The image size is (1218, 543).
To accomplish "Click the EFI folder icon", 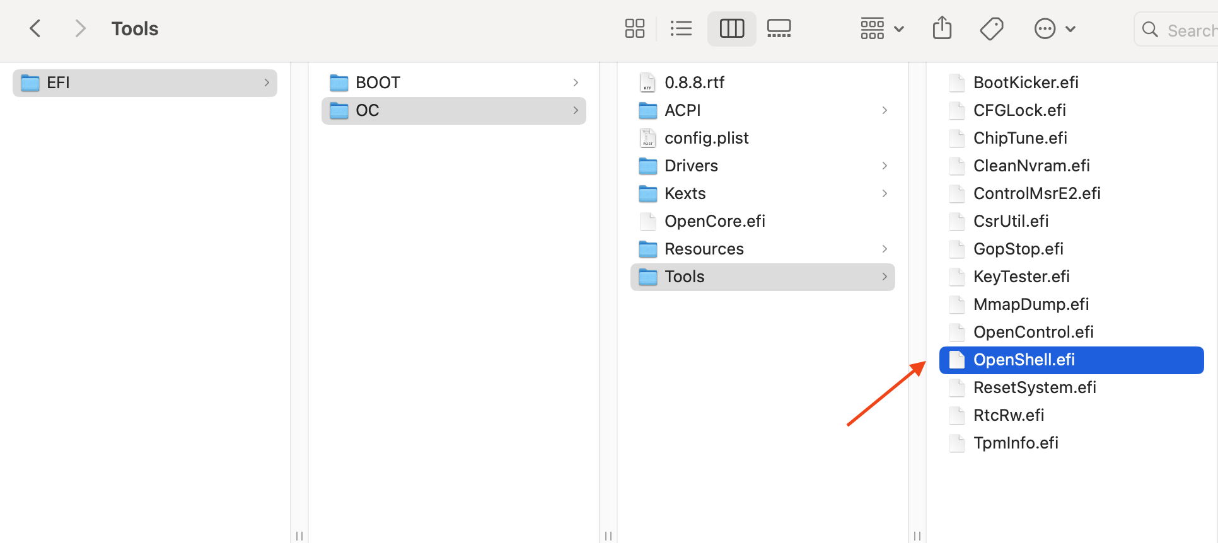I will [x=30, y=83].
